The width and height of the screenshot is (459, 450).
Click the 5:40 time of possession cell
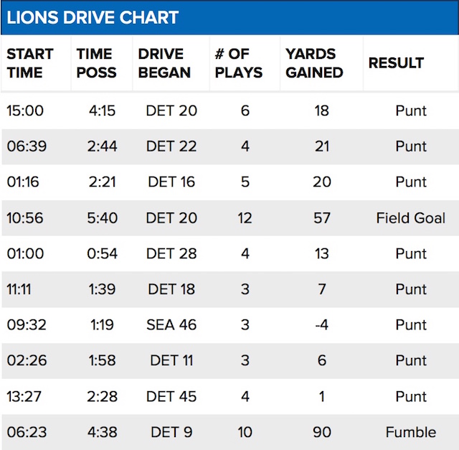point(103,218)
